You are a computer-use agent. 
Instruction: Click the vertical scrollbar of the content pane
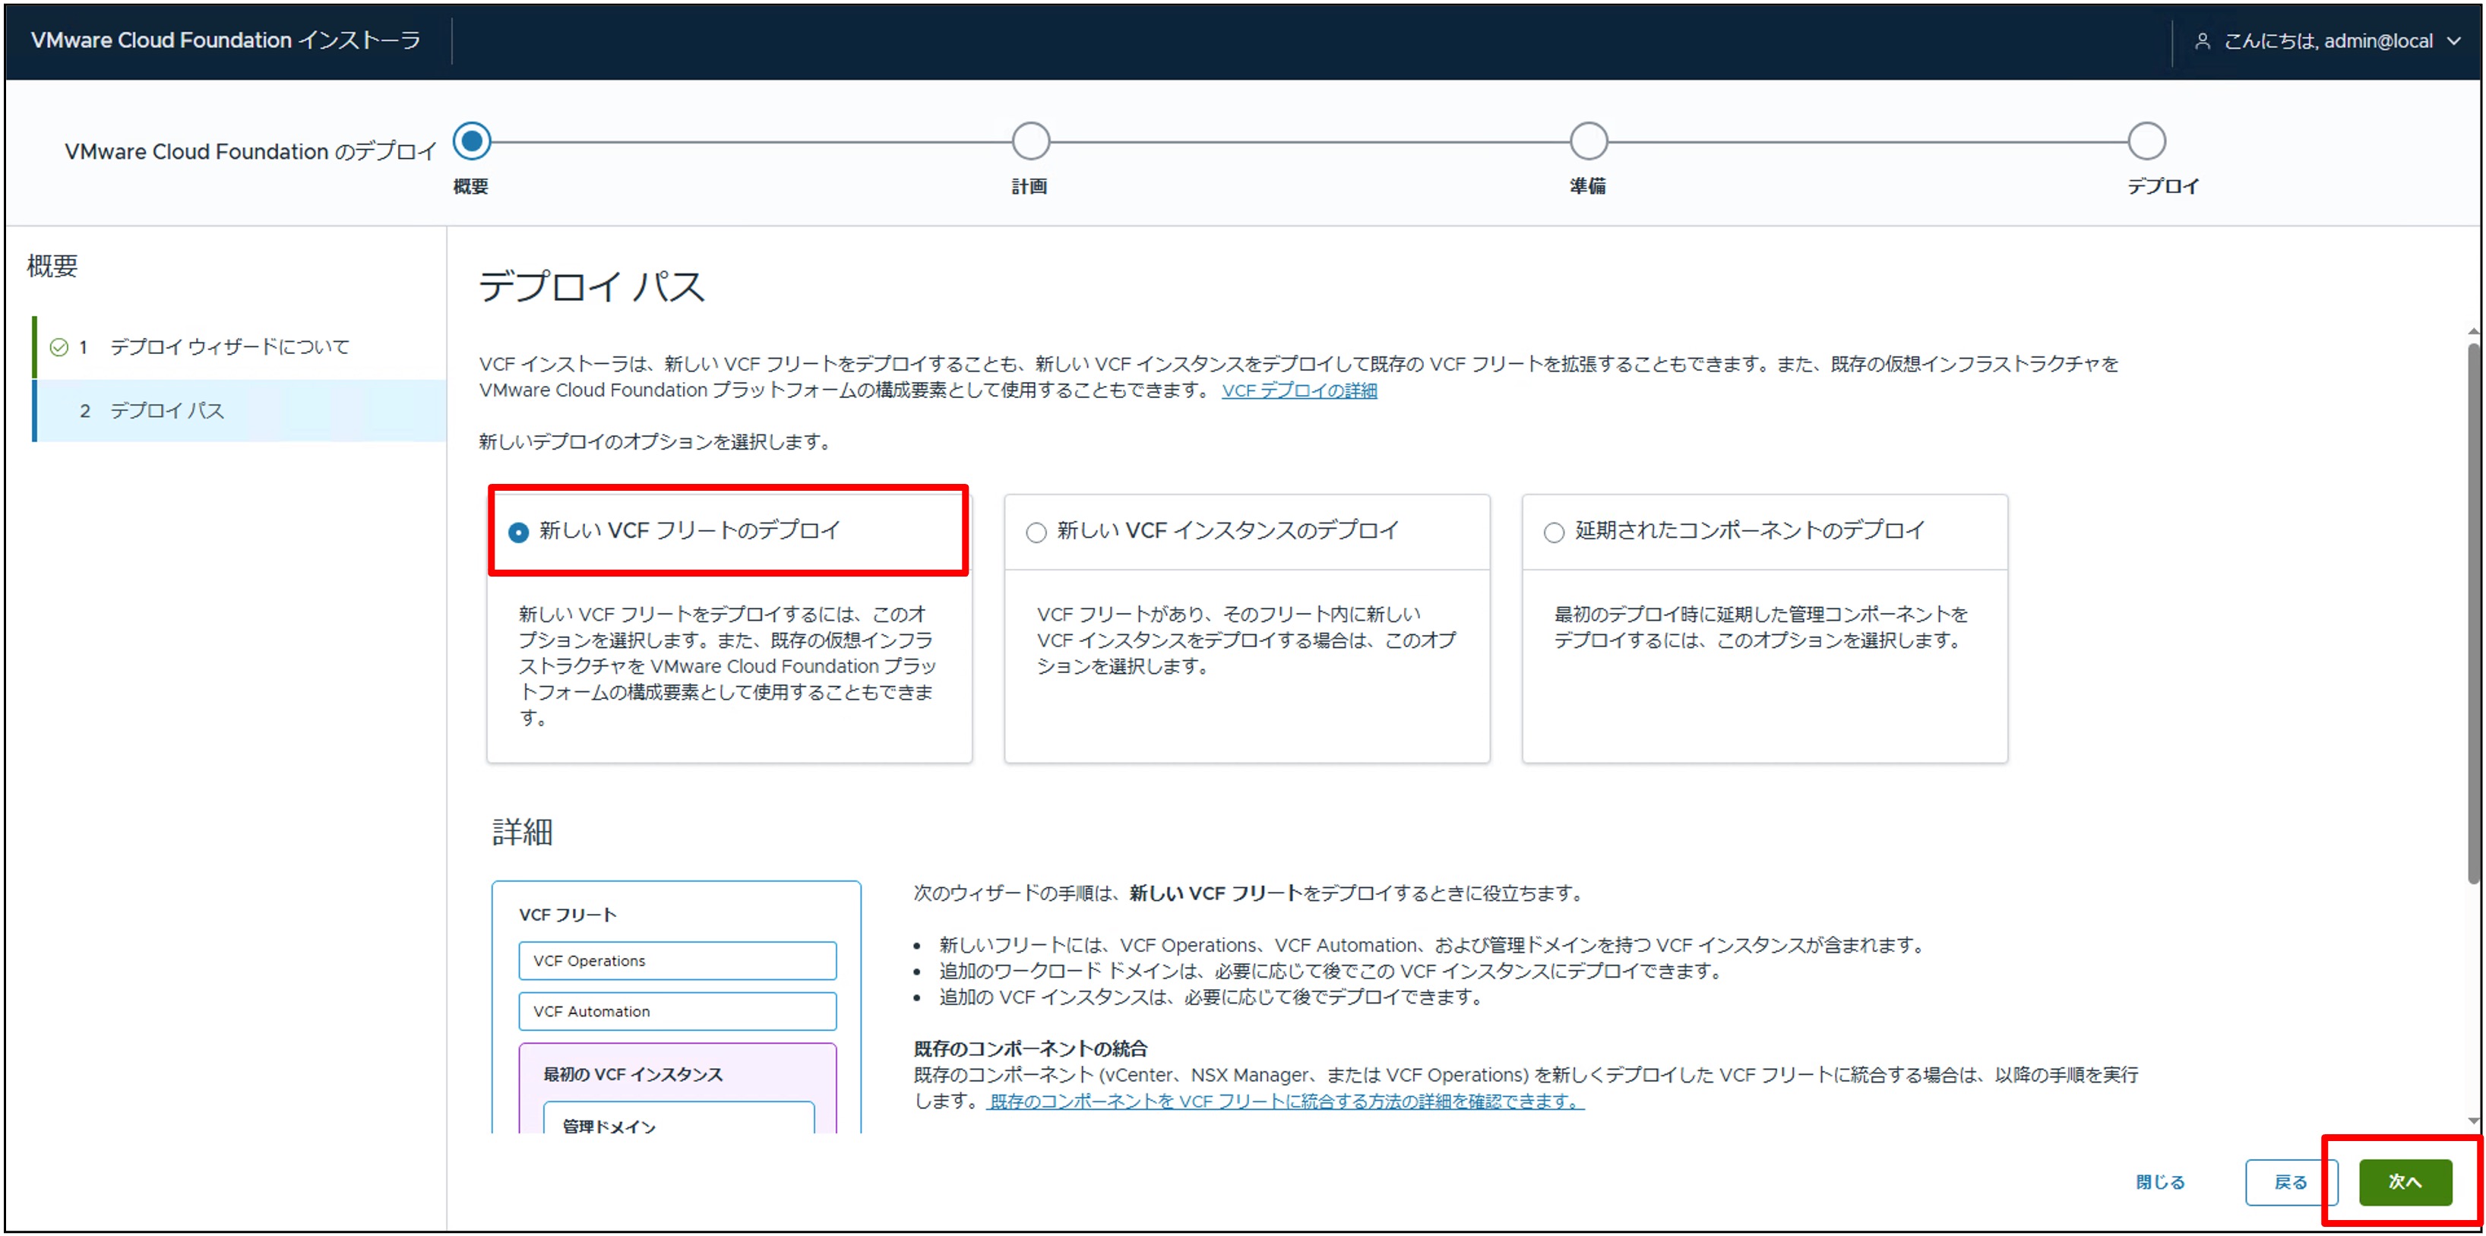coord(2473,613)
